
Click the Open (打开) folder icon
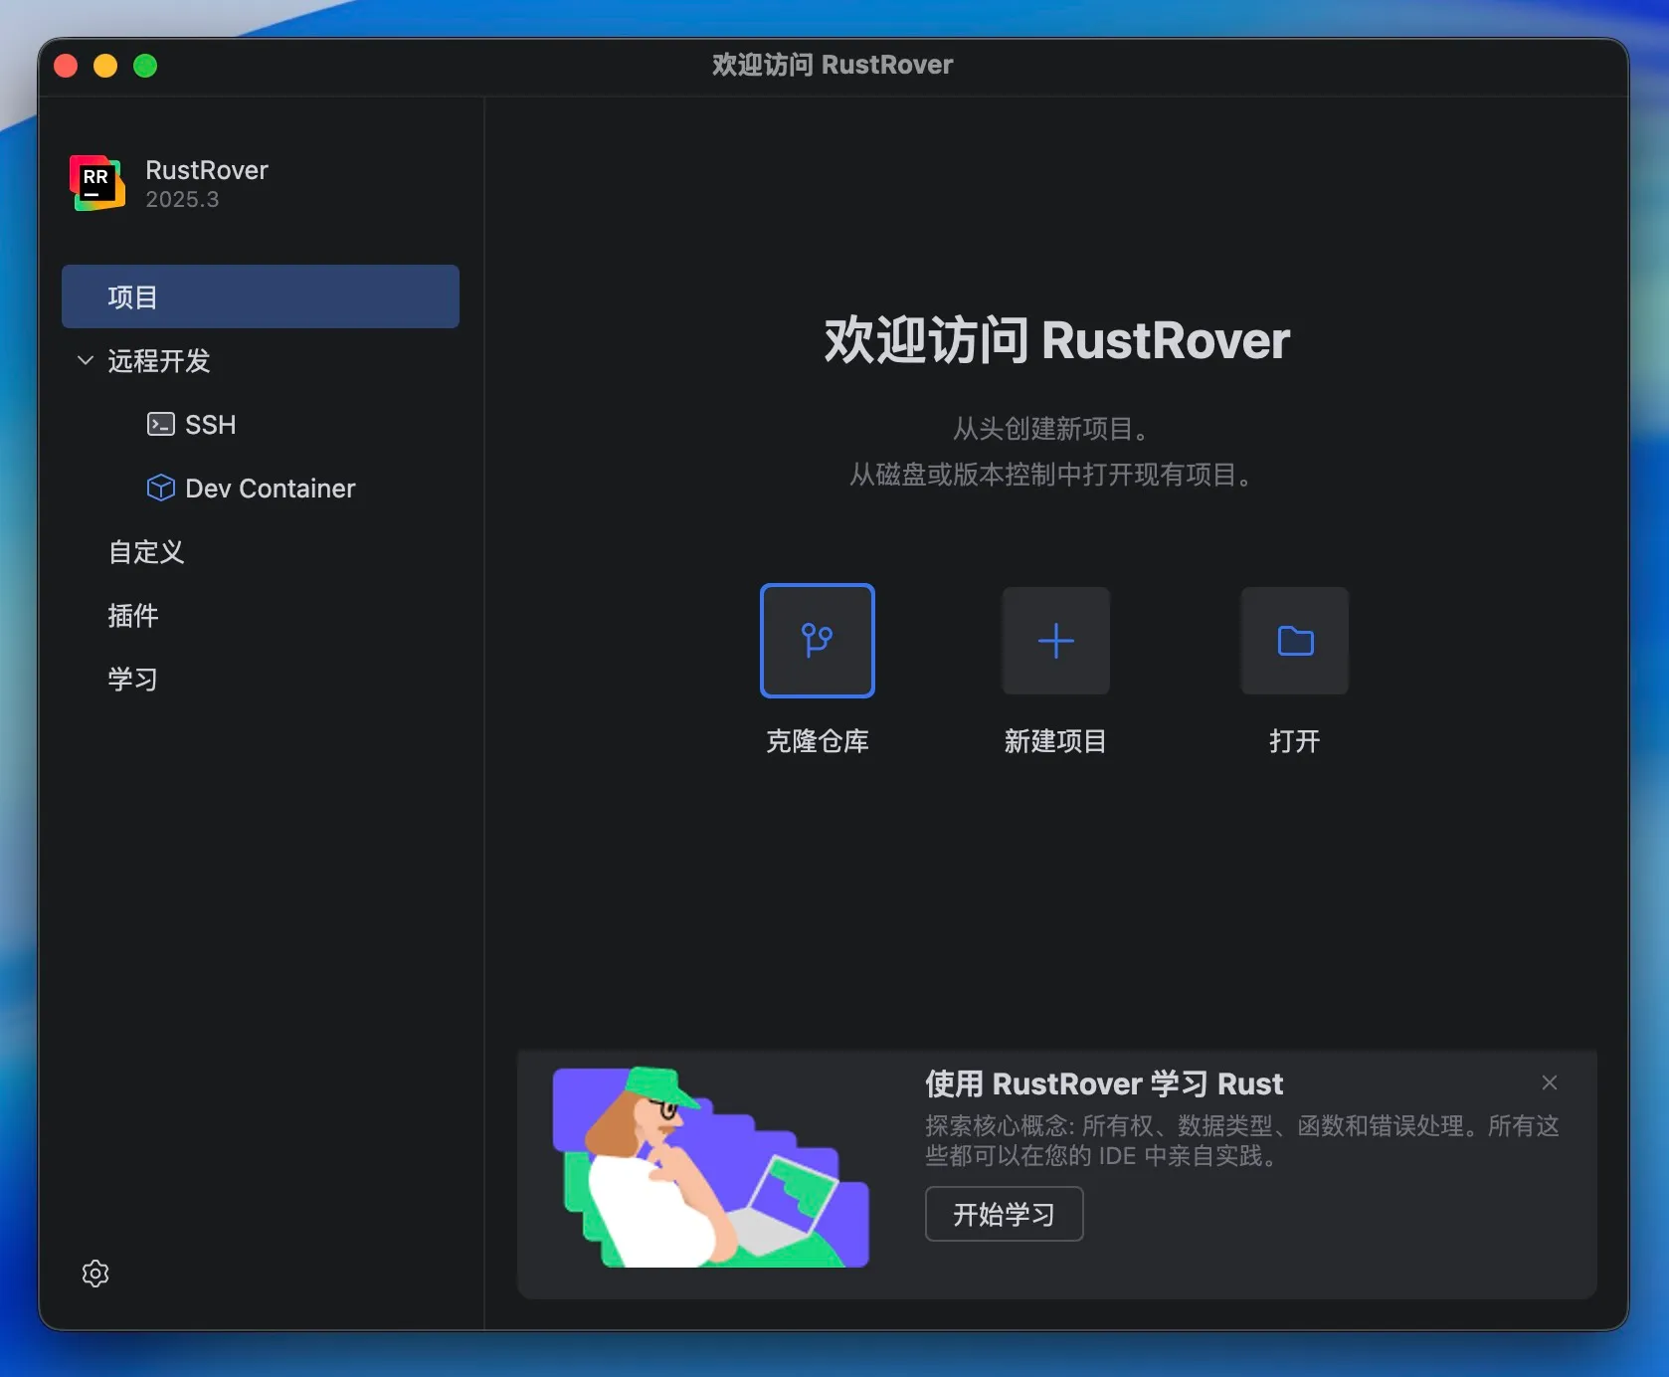click(x=1295, y=641)
